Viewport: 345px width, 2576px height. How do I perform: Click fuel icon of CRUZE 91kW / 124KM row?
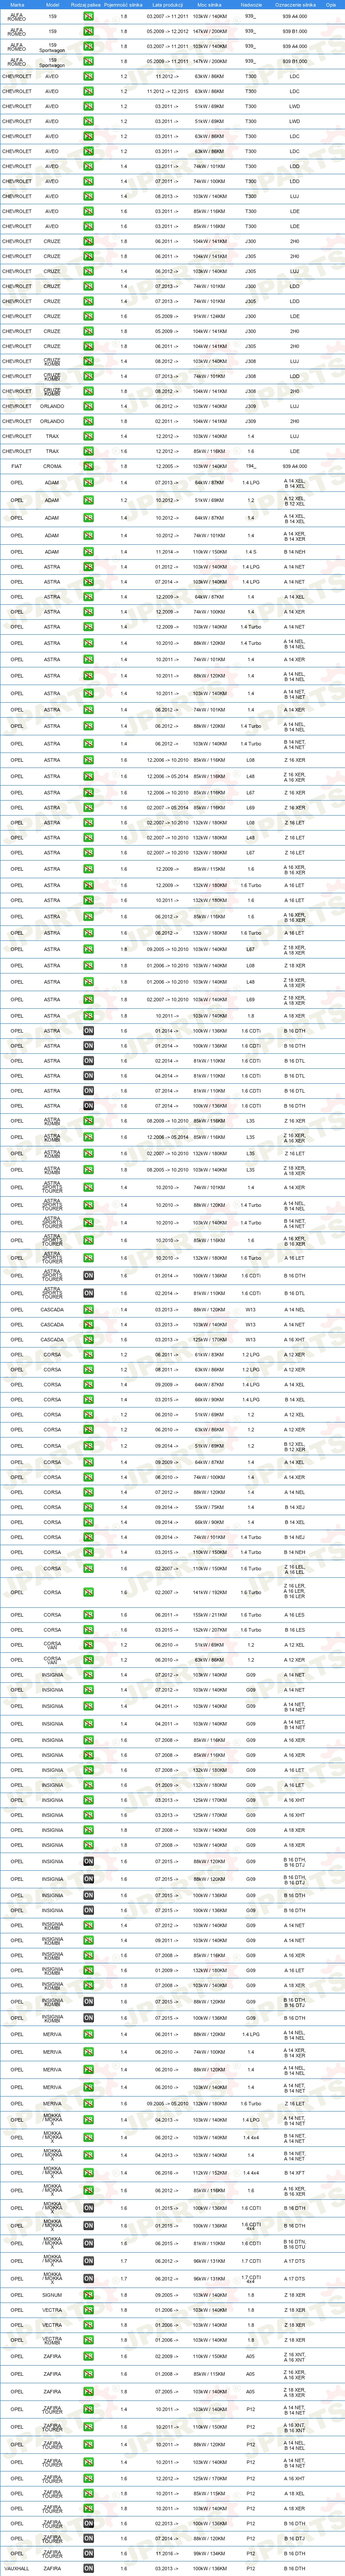(88, 316)
